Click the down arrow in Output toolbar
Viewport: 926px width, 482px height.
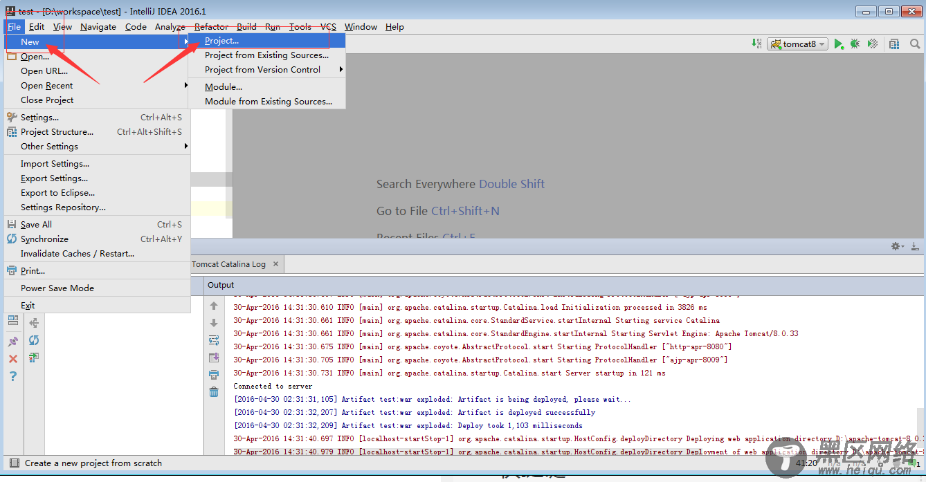coord(214,323)
